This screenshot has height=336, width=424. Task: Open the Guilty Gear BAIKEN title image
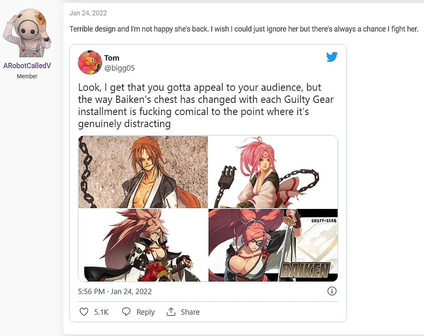[273, 245]
